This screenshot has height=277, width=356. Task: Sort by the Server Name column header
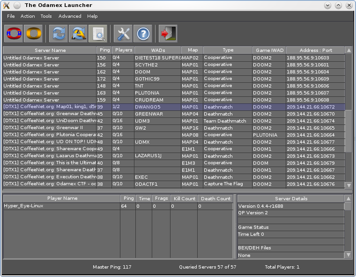pos(50,50)
